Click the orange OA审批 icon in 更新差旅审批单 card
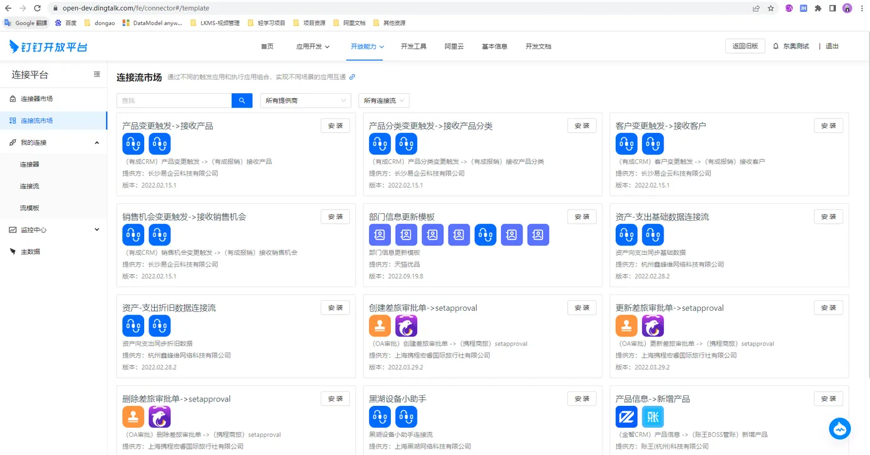The width and height of the screenshot is (870, 455). tap(626, 326)
